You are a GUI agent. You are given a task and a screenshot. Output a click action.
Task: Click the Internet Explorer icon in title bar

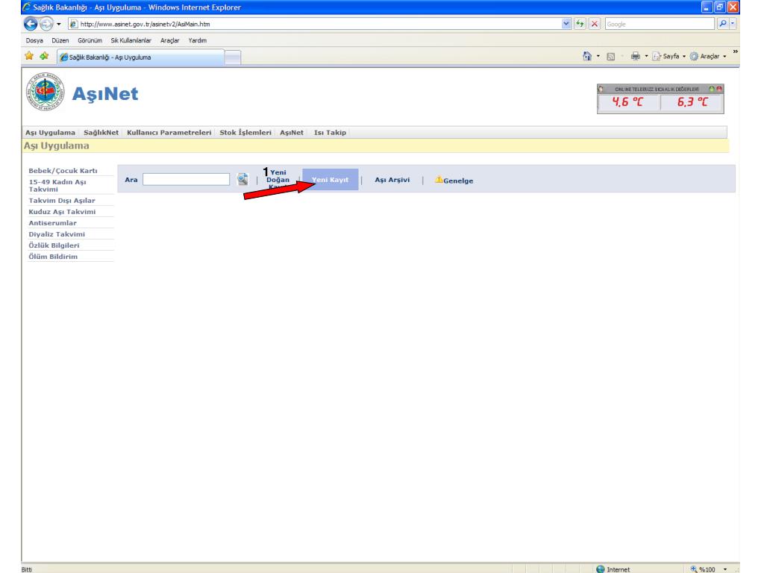[x=27, y=7]
